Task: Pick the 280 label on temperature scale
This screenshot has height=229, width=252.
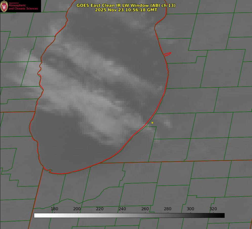Action: tap(168, 209)
